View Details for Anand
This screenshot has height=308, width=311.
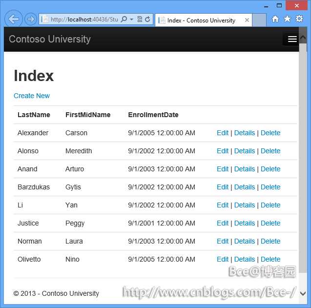[x=244, y=169]
